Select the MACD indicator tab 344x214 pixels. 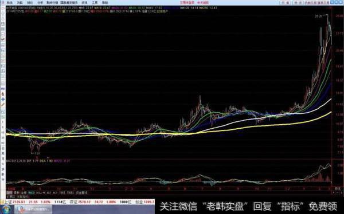(x=32, y=193)
